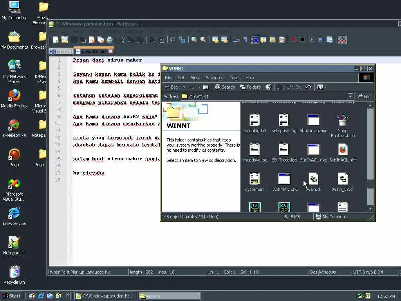Expand the Address bar dropdown arrow

click(350, 96)
